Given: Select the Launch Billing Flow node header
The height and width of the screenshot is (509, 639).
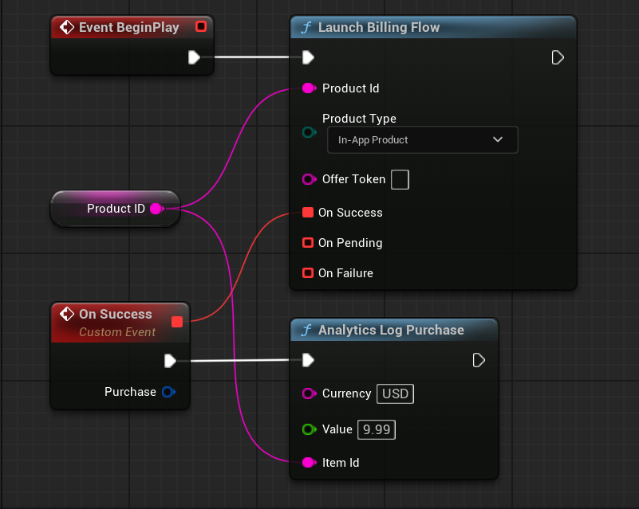Looking at the screenshot, I should click(x=379, y=27).
